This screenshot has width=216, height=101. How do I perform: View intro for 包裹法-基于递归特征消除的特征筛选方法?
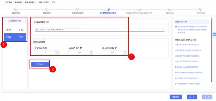coord(189,72)
